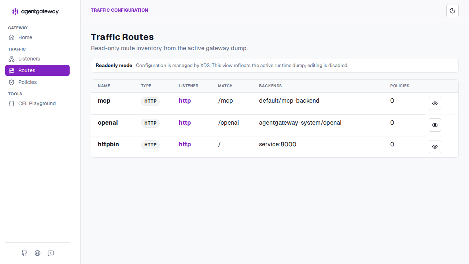Click the Policies shield icon
The width and height of the screenshot is (469, 264).
pyautogui.click(x=11, y=82)
